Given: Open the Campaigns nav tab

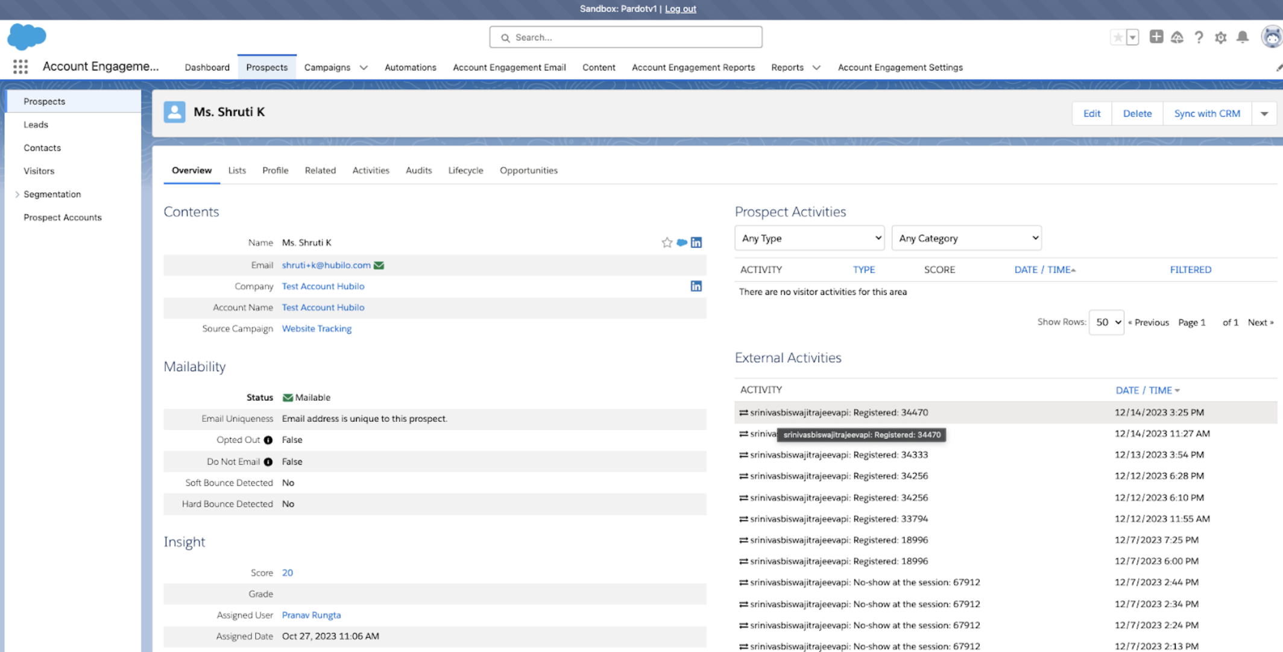Looking at the screenshot, I should pyautogui.click(x=327, y=67).
